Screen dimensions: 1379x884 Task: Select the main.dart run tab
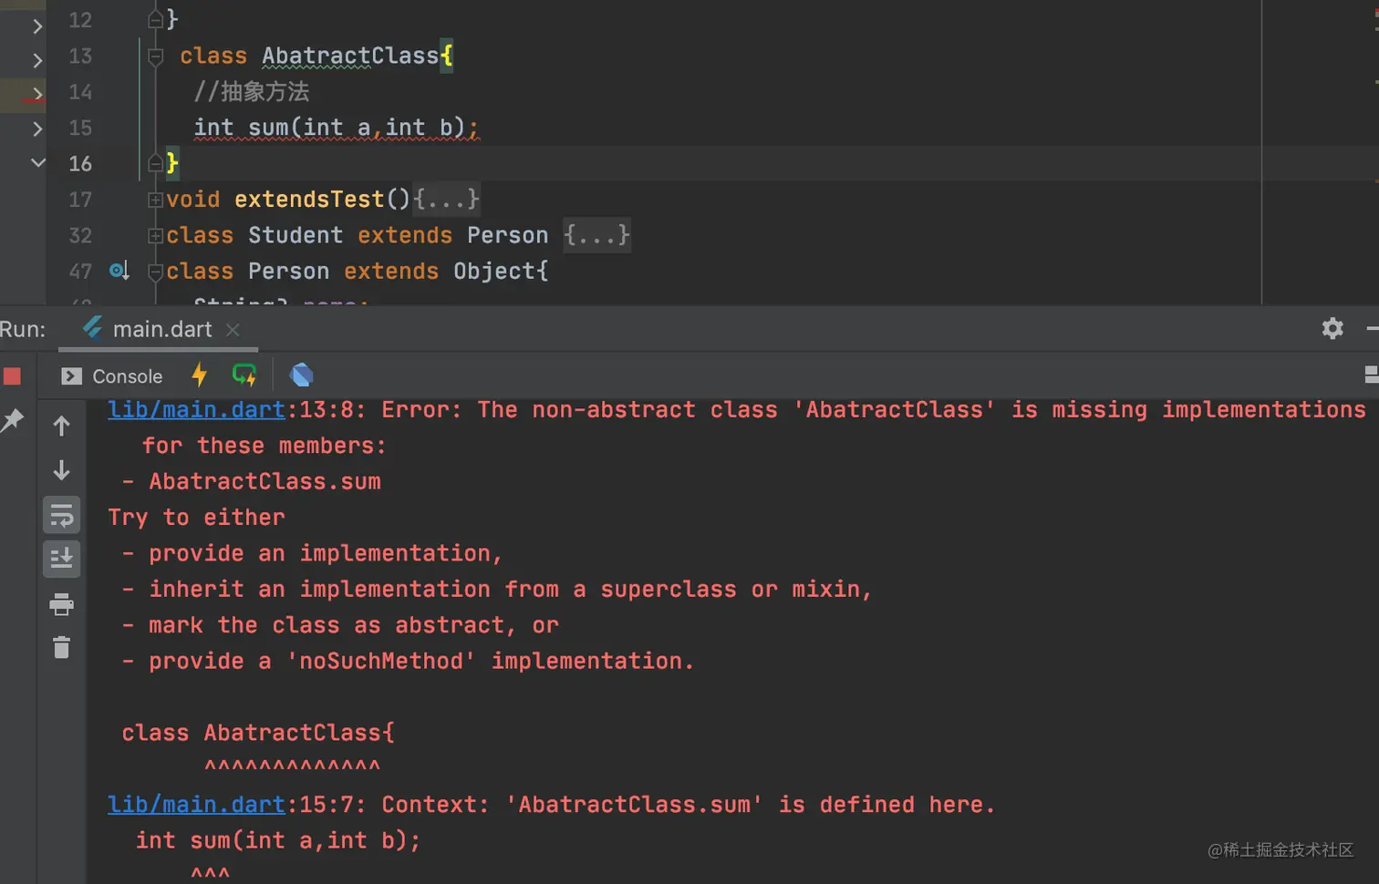161,329
